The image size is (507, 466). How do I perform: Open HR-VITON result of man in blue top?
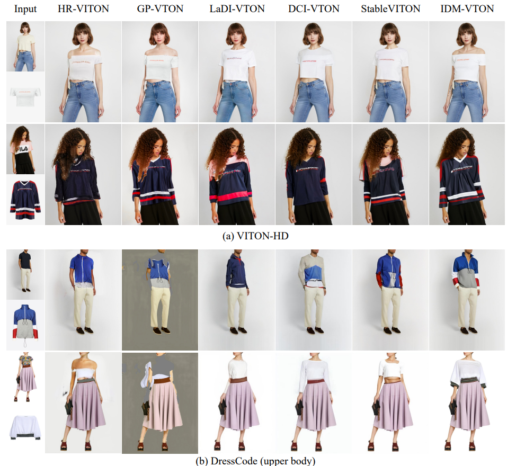pos(83,300)
